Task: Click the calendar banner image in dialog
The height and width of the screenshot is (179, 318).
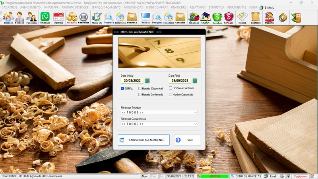Action: pyautogui.click(x=159, y=53)
